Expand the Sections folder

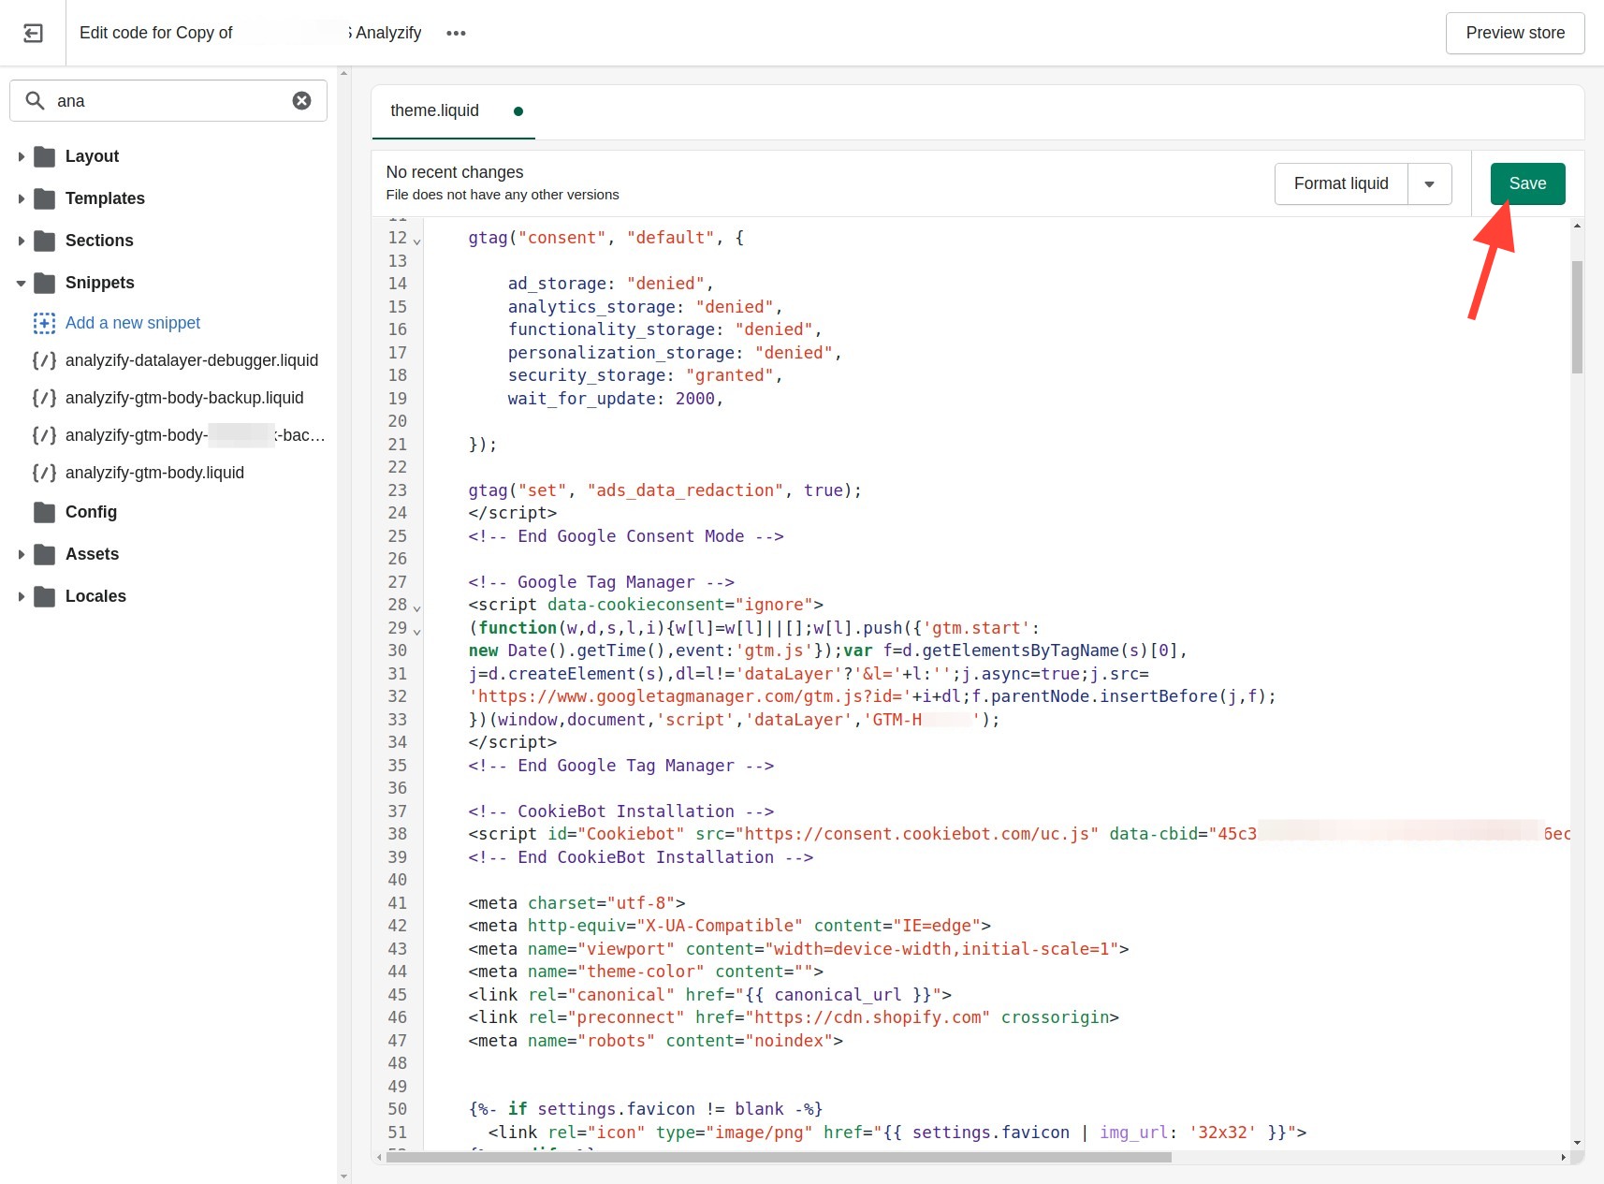click(21, 241)
